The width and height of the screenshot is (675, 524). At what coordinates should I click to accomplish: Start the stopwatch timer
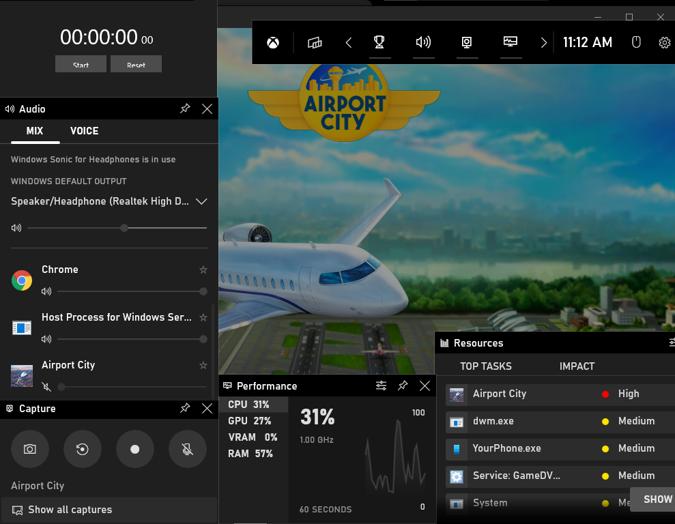coord(81,64)
